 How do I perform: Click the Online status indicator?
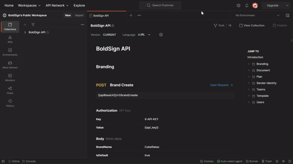tap(14, 161)
